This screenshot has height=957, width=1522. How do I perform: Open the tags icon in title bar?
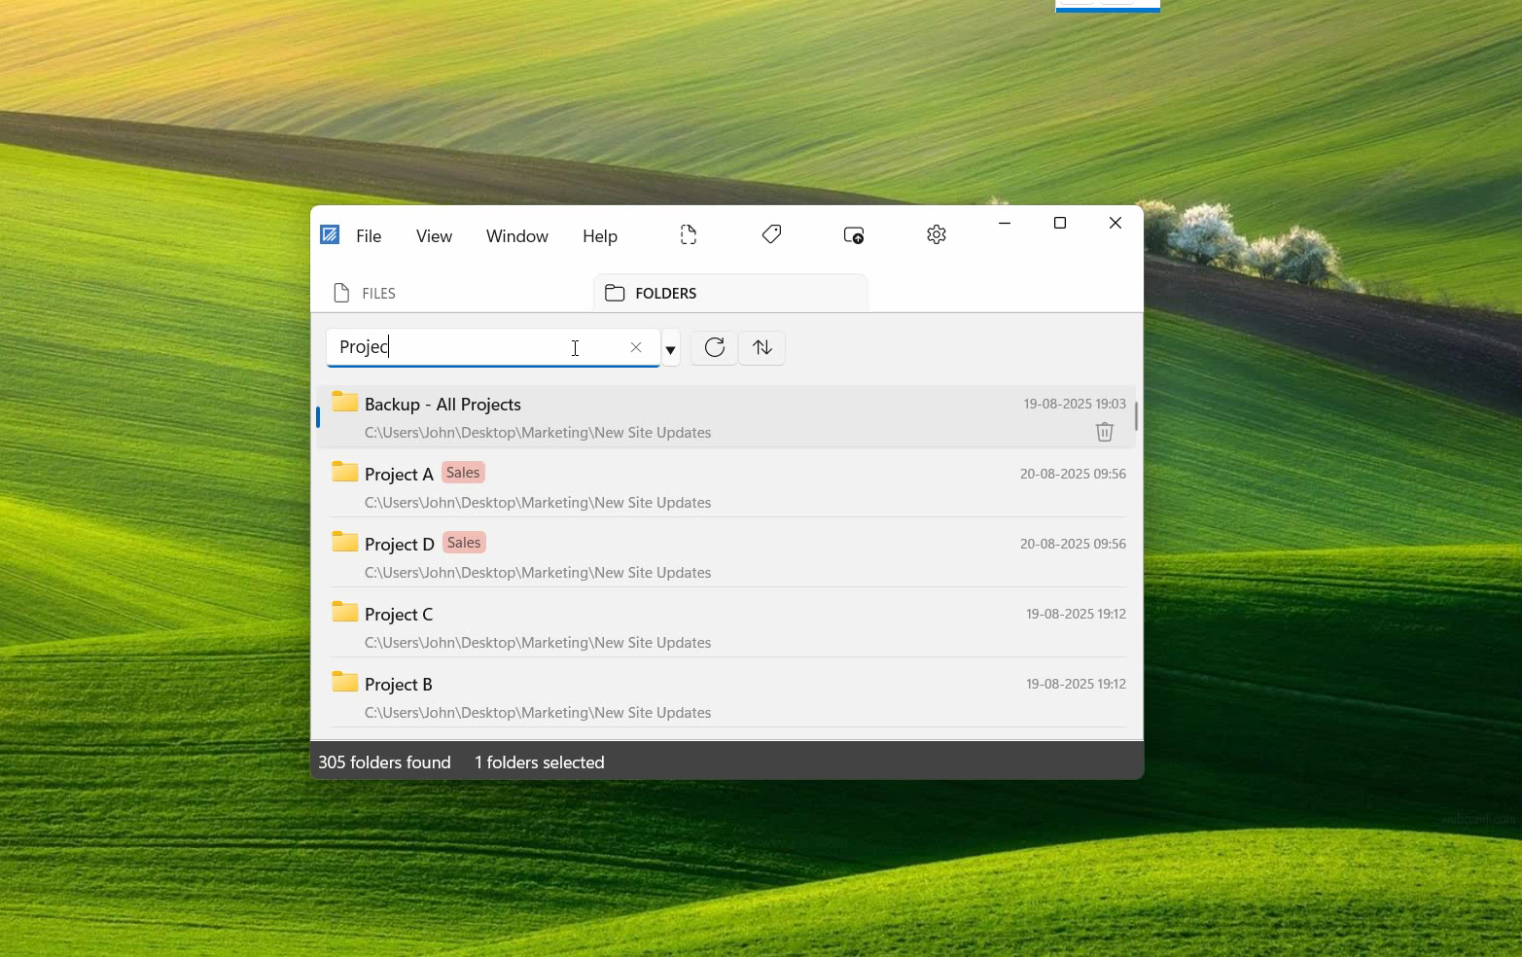click(771, 235)
